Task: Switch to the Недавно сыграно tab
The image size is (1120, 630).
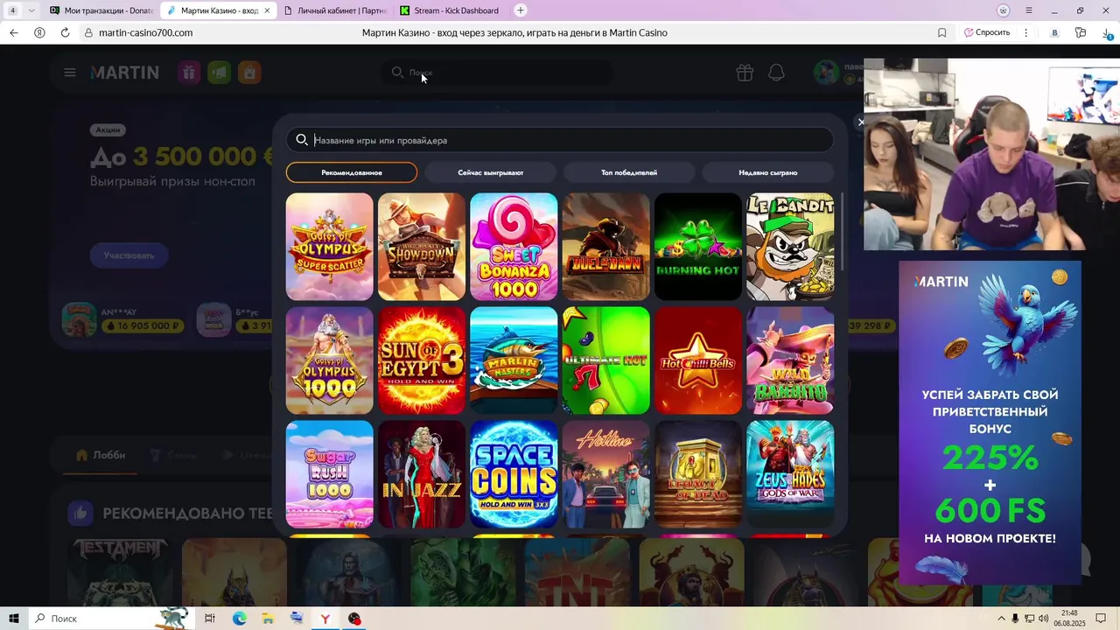Action: tap(768, 172)
